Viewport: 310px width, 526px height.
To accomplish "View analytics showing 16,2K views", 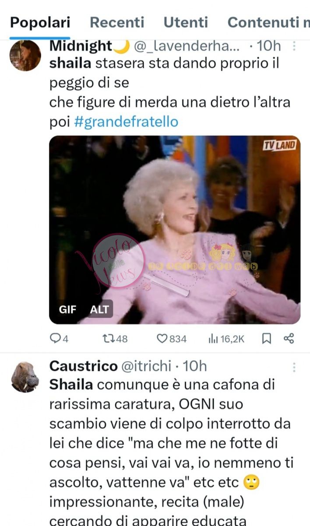I will [x=226, y=339].
